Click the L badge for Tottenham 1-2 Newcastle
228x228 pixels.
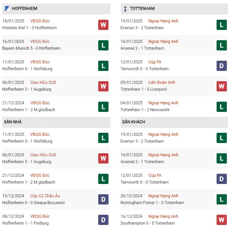click(222, 107)
